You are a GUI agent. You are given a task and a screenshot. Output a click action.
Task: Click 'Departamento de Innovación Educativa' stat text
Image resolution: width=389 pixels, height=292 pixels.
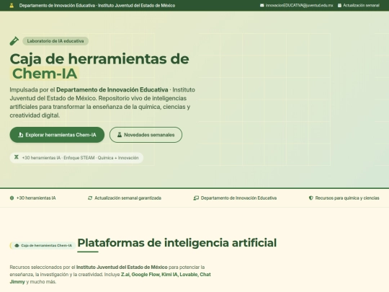click(238, 198)
